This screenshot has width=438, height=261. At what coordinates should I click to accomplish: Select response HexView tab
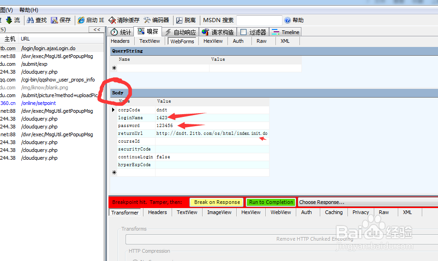tap(251, 212)
